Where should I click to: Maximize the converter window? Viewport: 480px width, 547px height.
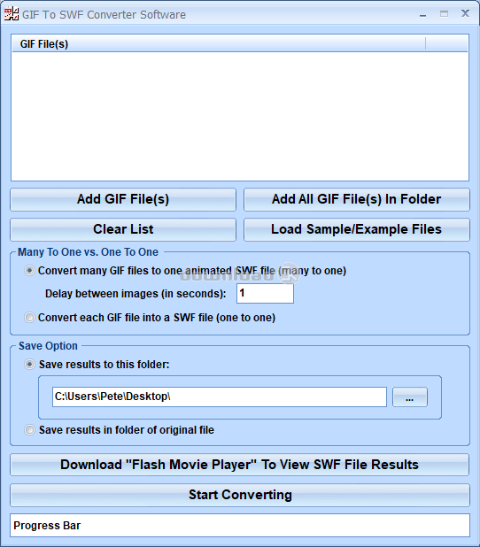[444, 14]
